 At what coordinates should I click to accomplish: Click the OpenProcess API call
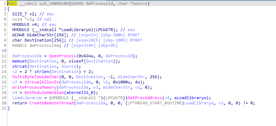[x=62, y=56]
